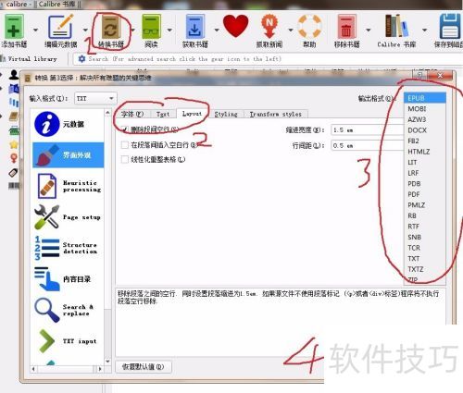Click the Add books toolbar icon

[13, 28]
